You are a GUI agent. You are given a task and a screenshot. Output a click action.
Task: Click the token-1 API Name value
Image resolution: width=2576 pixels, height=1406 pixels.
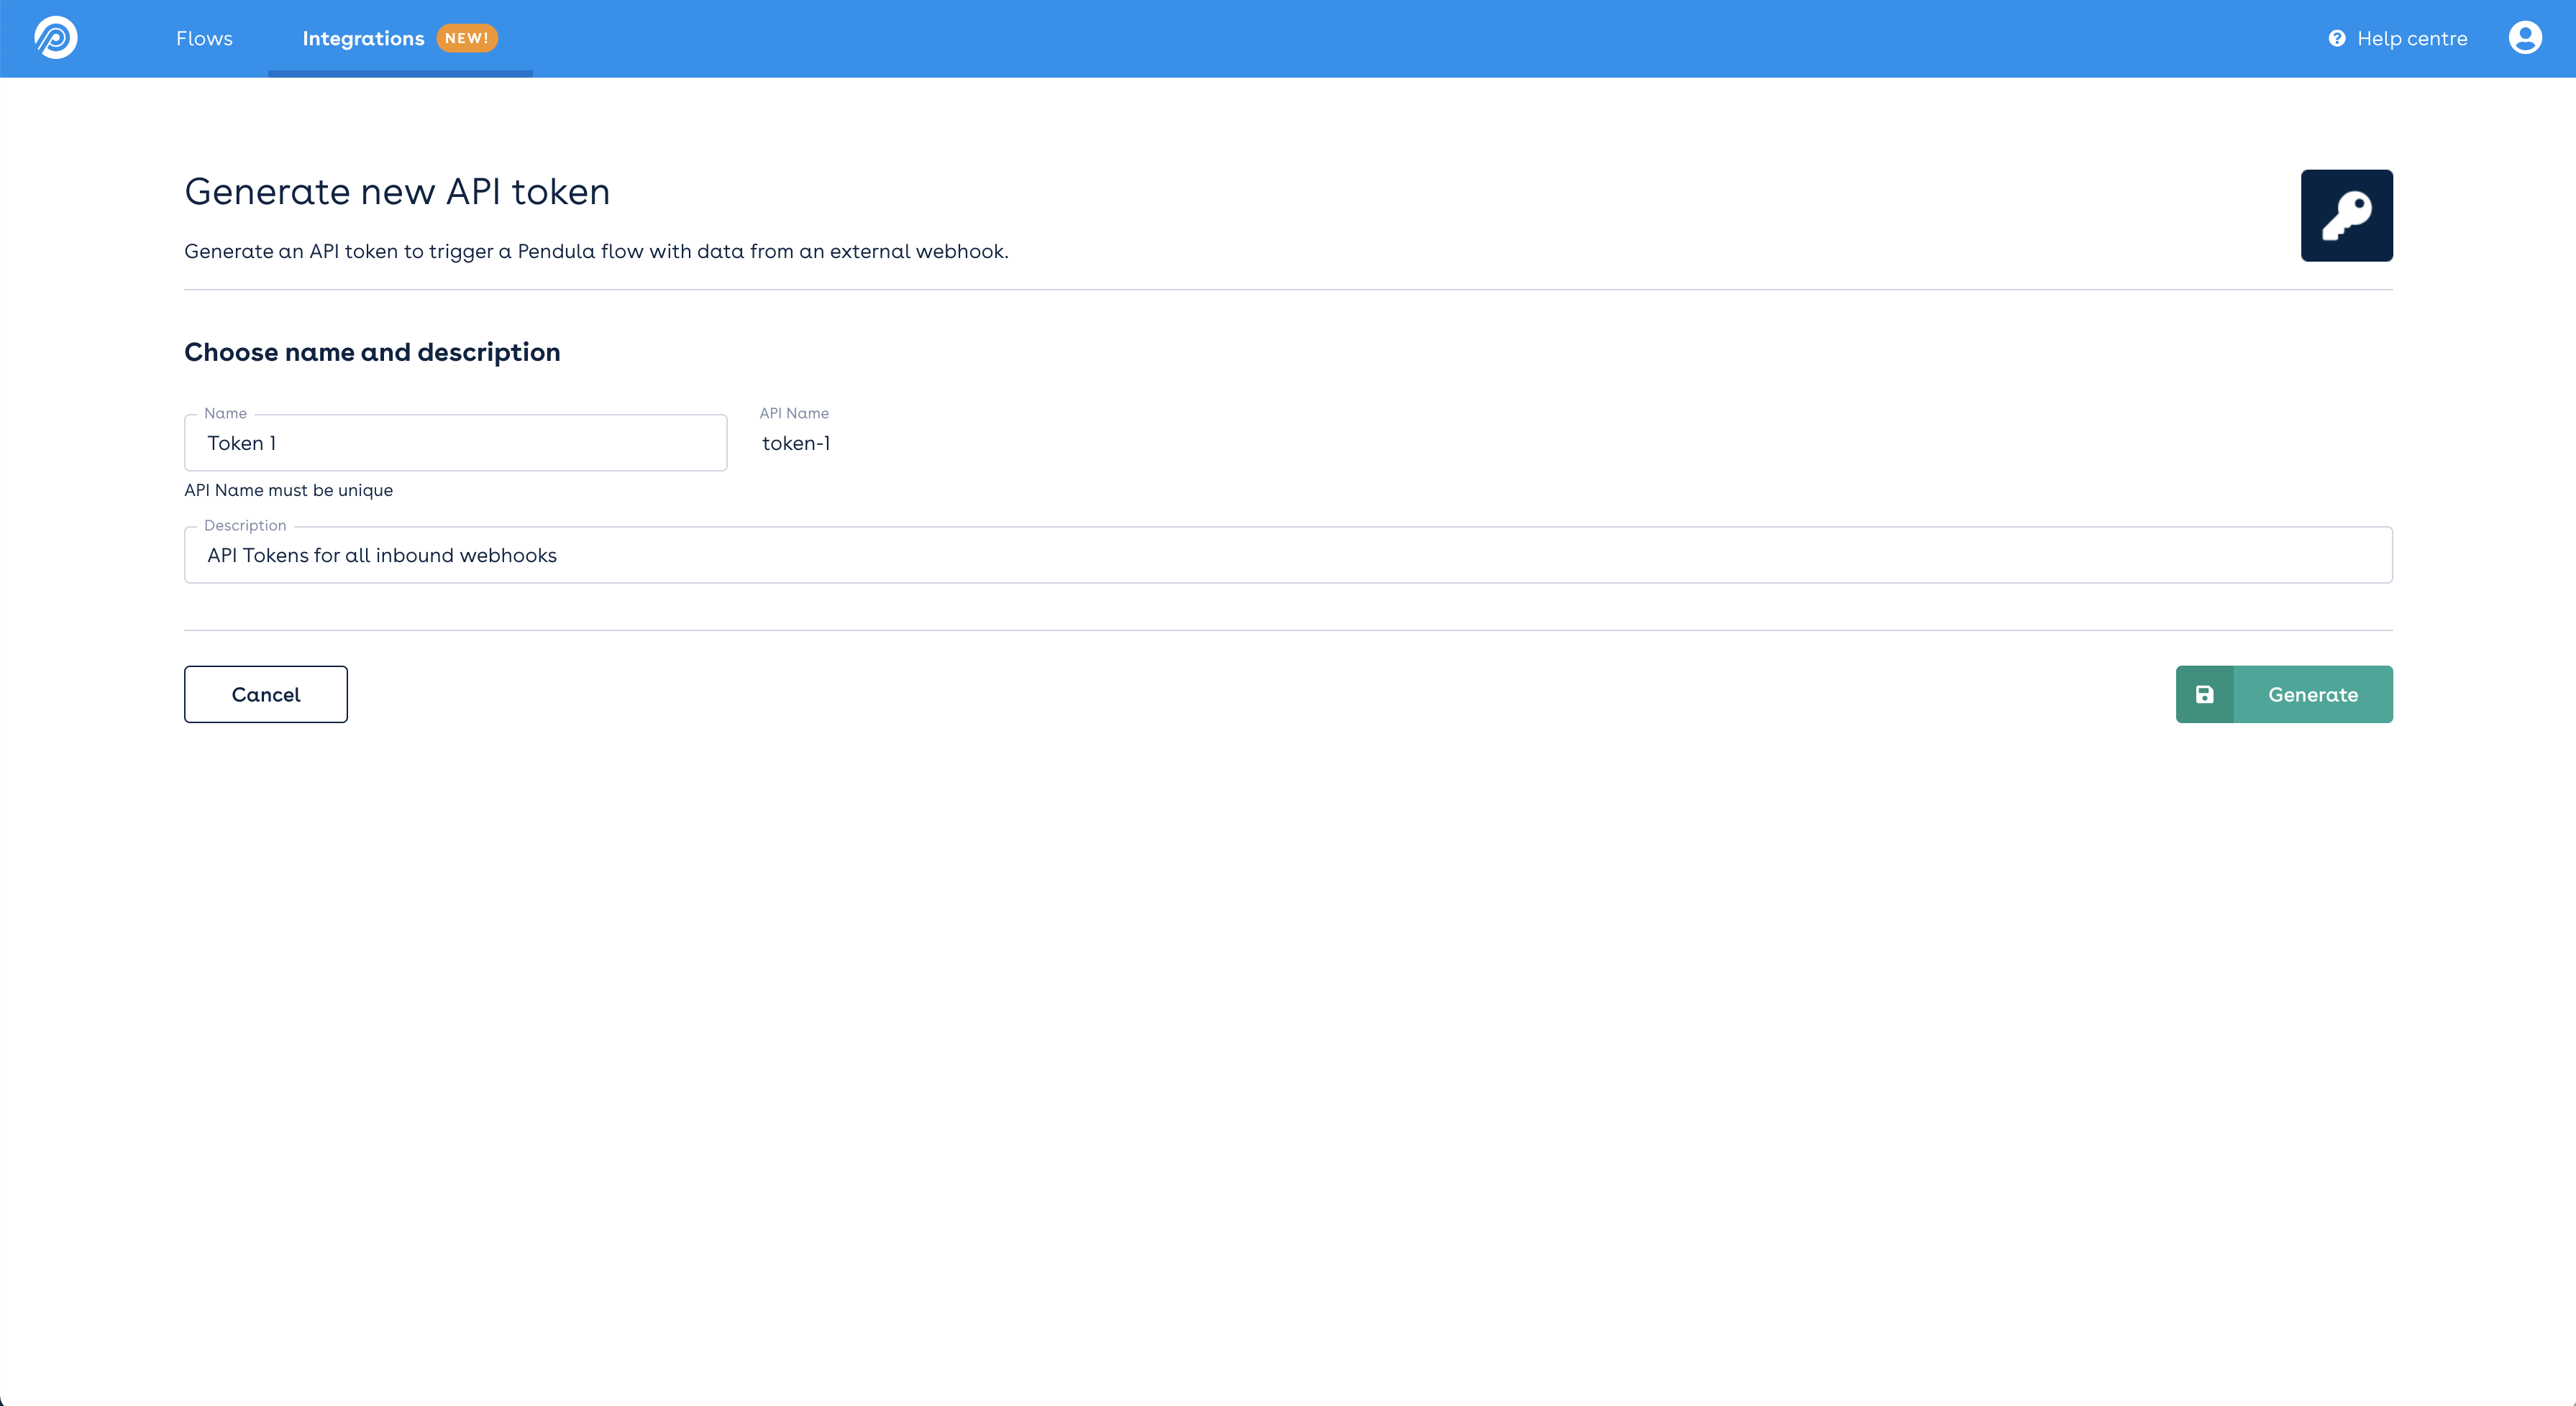click(x=796, y=444)
